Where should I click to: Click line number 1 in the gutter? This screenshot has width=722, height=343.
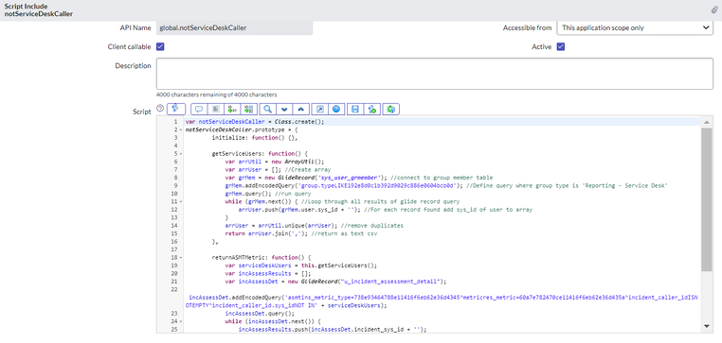click(x=175, y=122)
